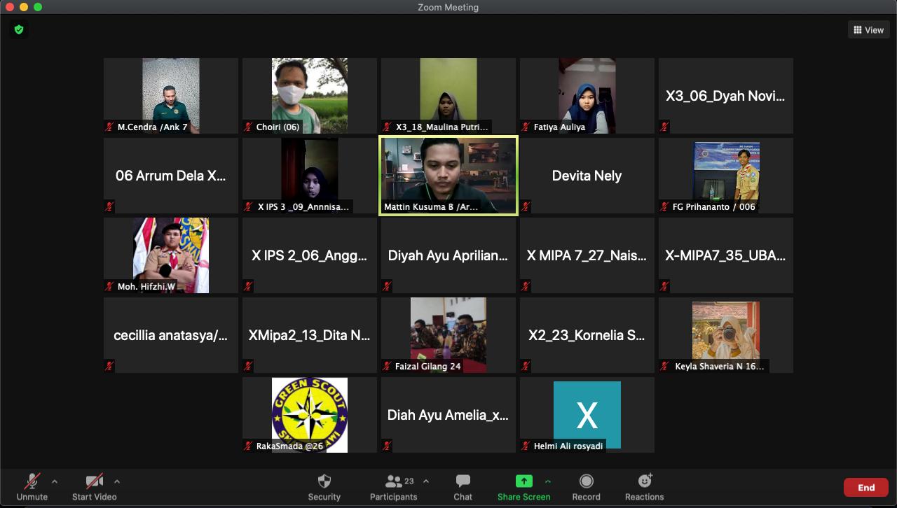The image size is (897, 508).
Task: Click the muted mic icon on Moh. Hifzhi.W
Action: (x=109, y=286)
